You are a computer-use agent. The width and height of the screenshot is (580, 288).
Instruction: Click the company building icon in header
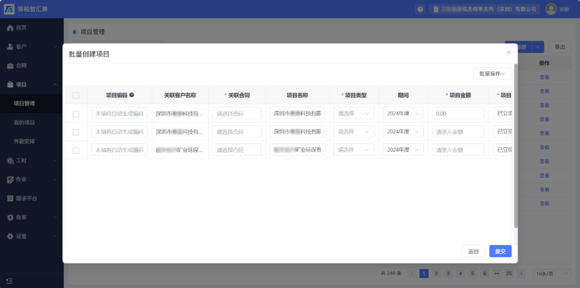point(436,9)
